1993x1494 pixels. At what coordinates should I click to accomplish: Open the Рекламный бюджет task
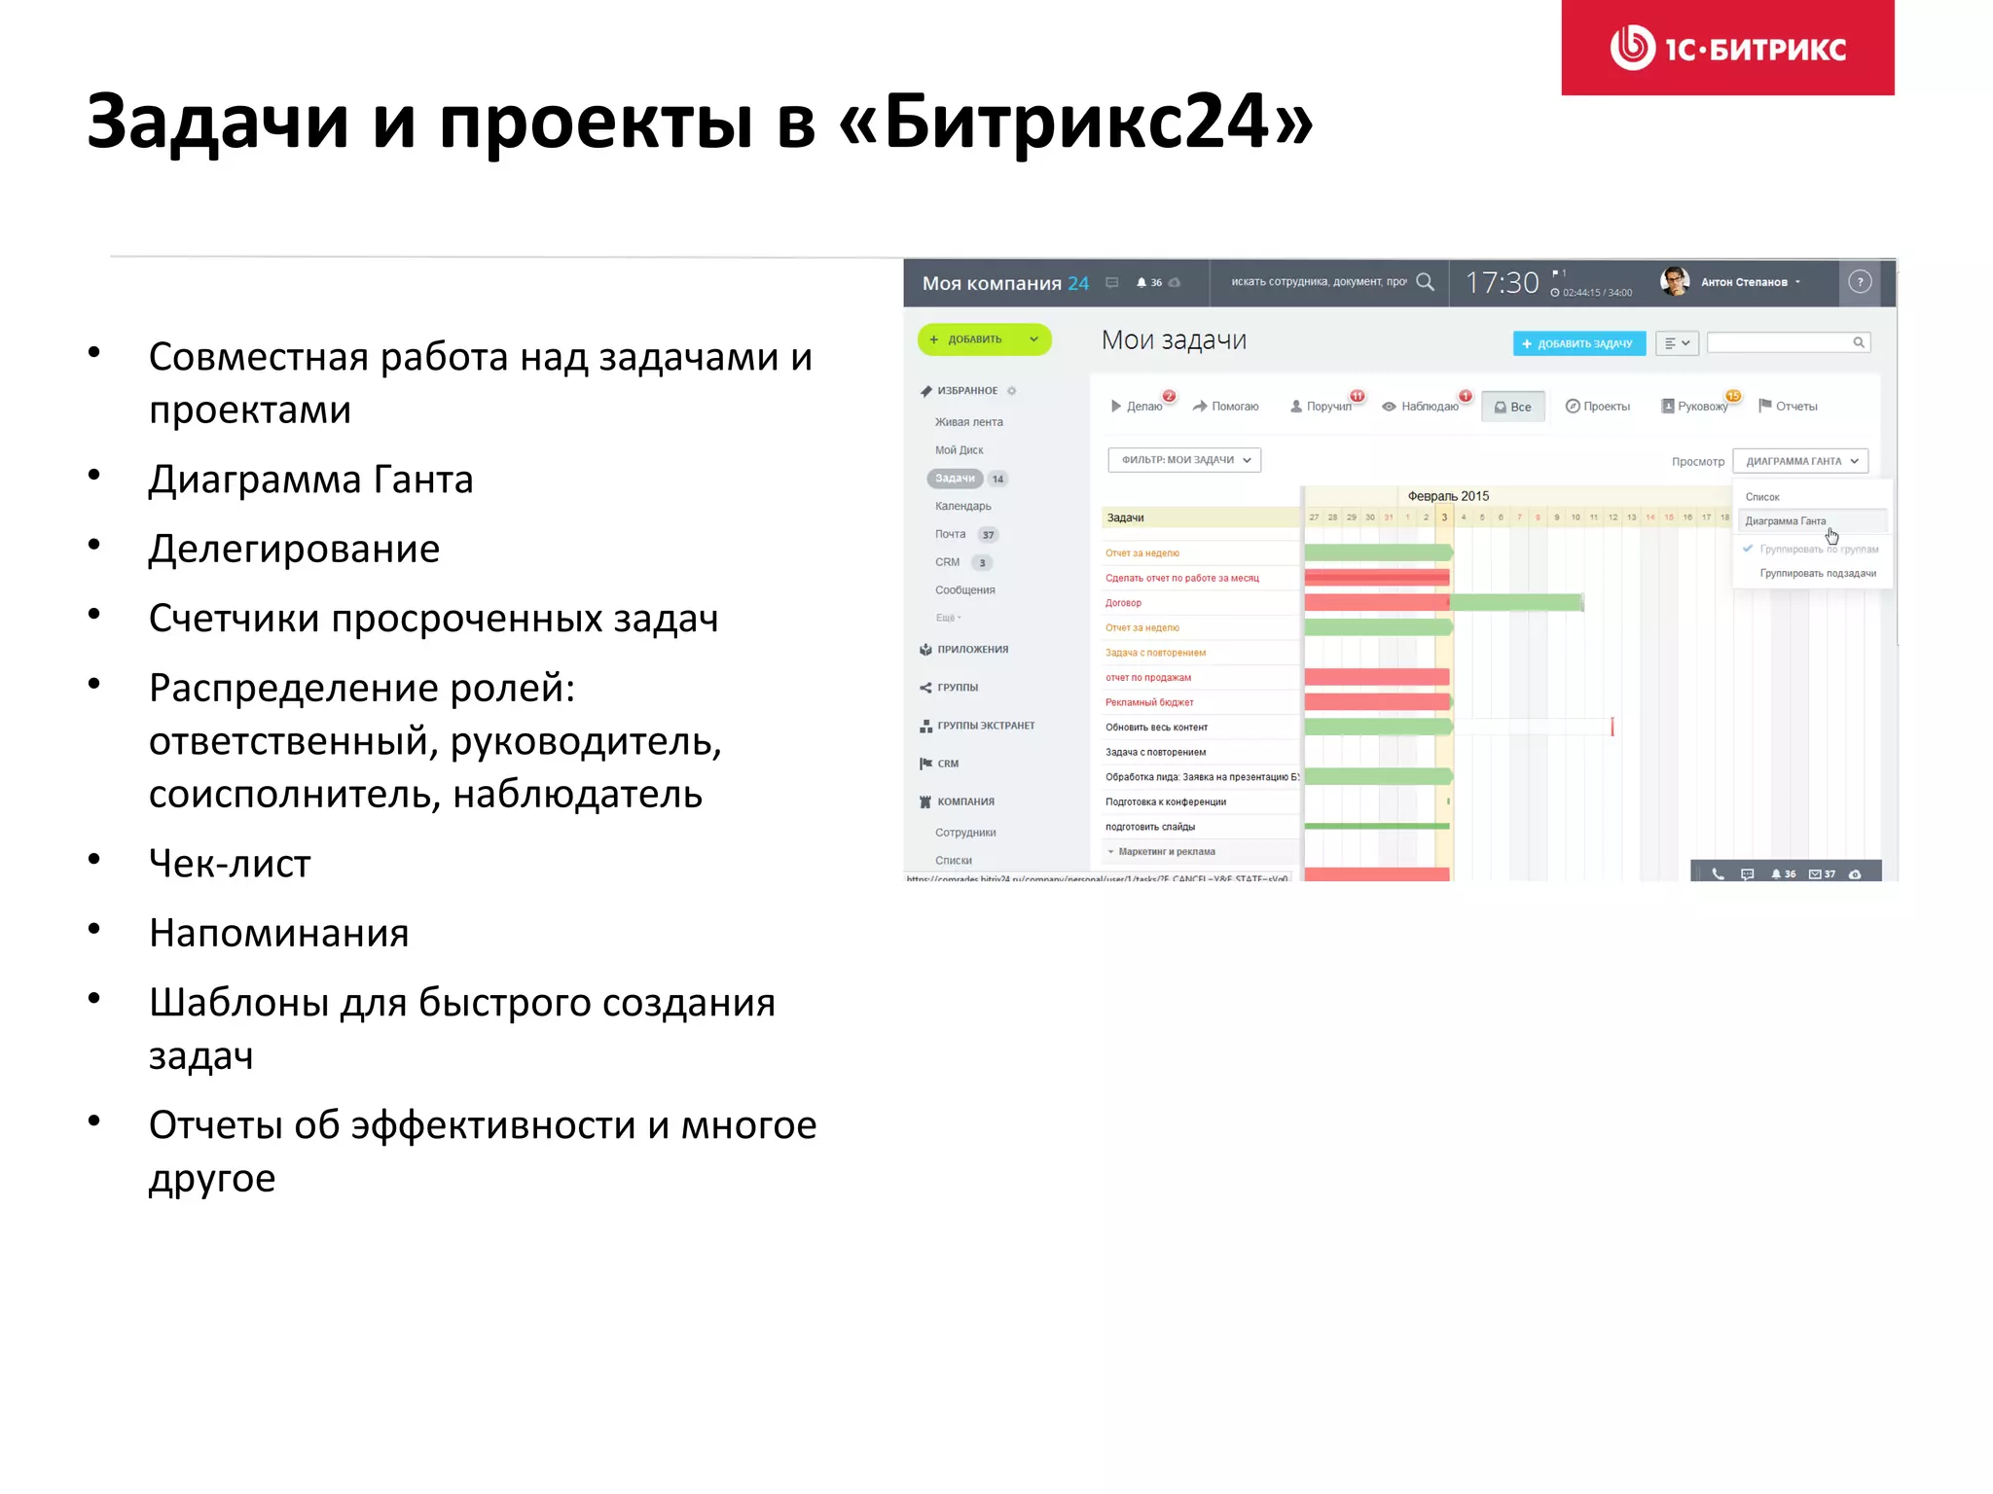pyautogui.click(x=1149, y=702)
